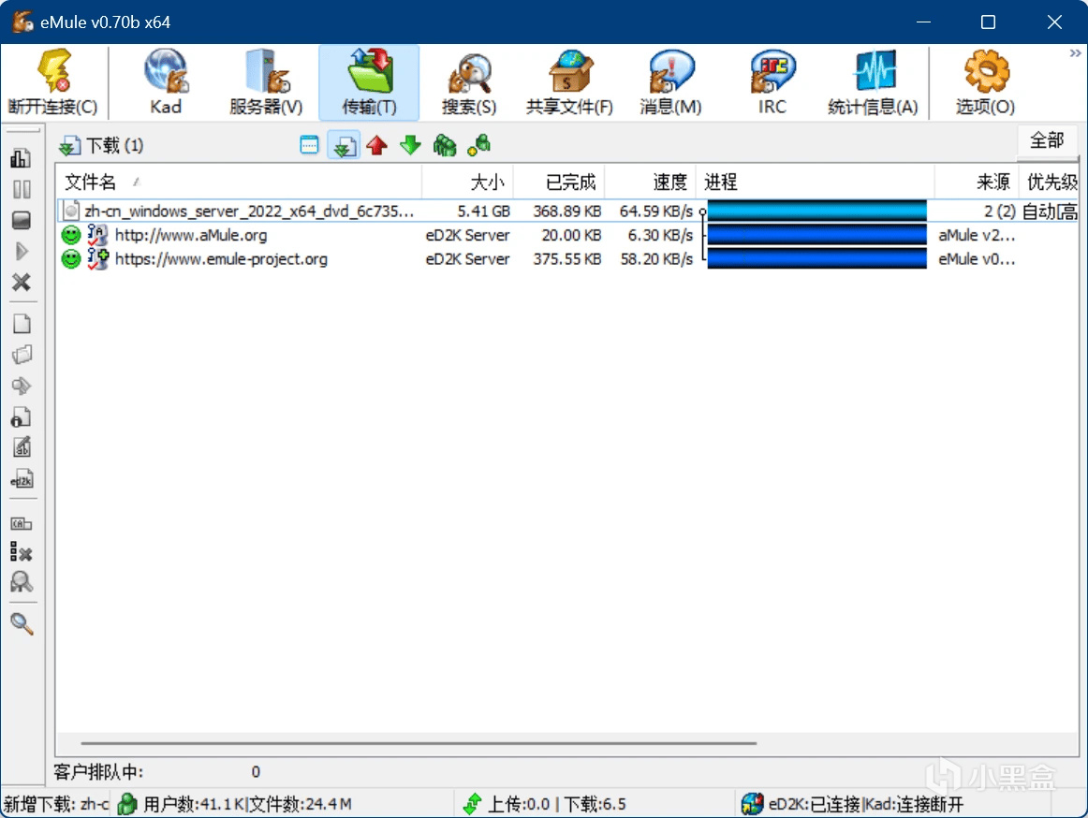Viewport: 1088px width, 818px height.
Task: Show downloading clients via green down arrow
Action: tap(411, 145)
